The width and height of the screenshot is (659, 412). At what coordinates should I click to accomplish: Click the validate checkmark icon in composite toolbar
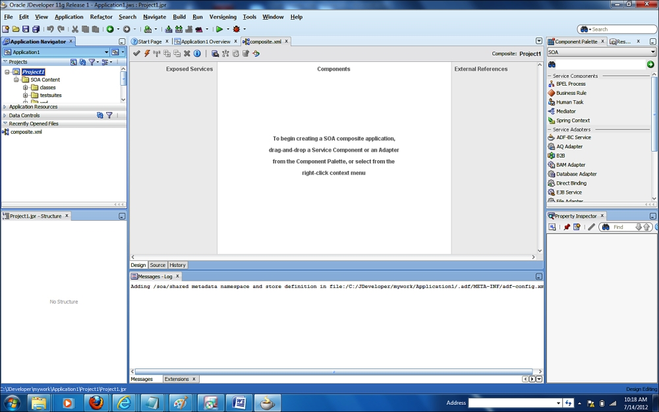136,53
